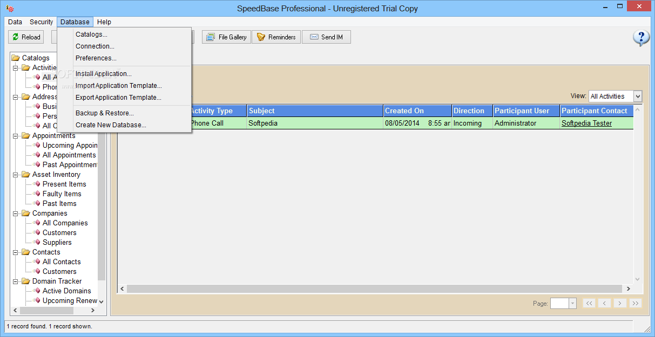Select Create New Database... menu entry
This screenshot has height=337, width=655.
124,125
